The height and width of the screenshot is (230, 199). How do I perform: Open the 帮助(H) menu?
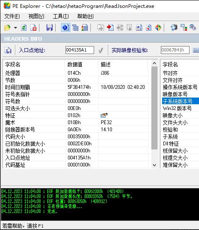pos(85,16)
